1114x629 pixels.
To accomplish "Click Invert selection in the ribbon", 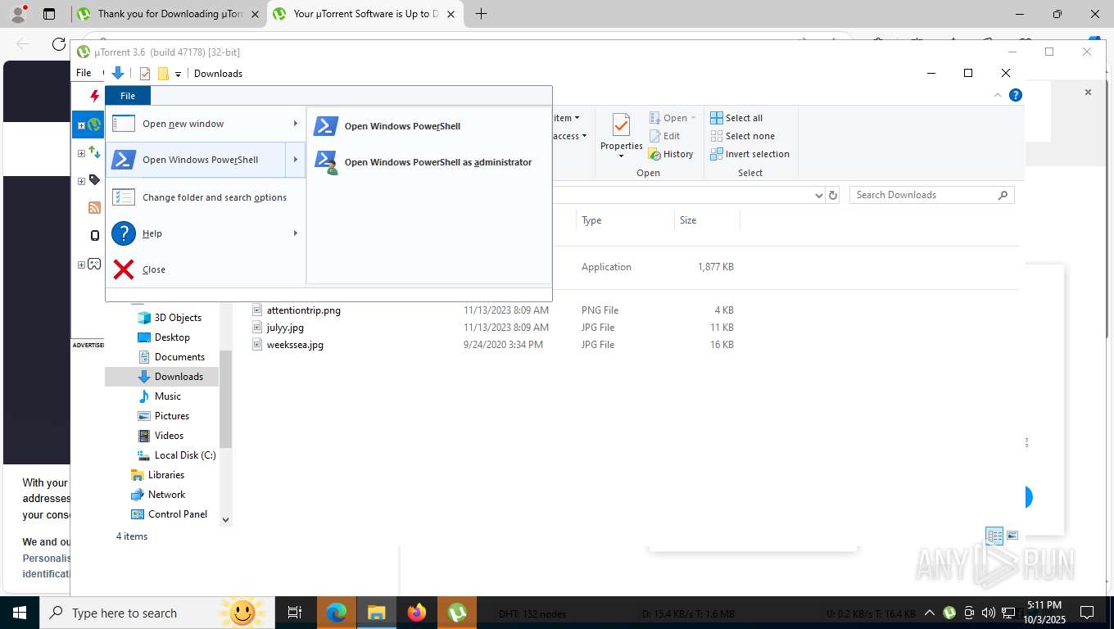I will [x=749, y=154].
